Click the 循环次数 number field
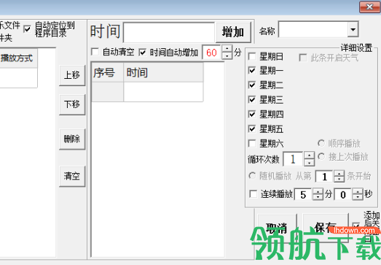The width and height of the screenshot is (381, 265). click(x=294, y=159)
